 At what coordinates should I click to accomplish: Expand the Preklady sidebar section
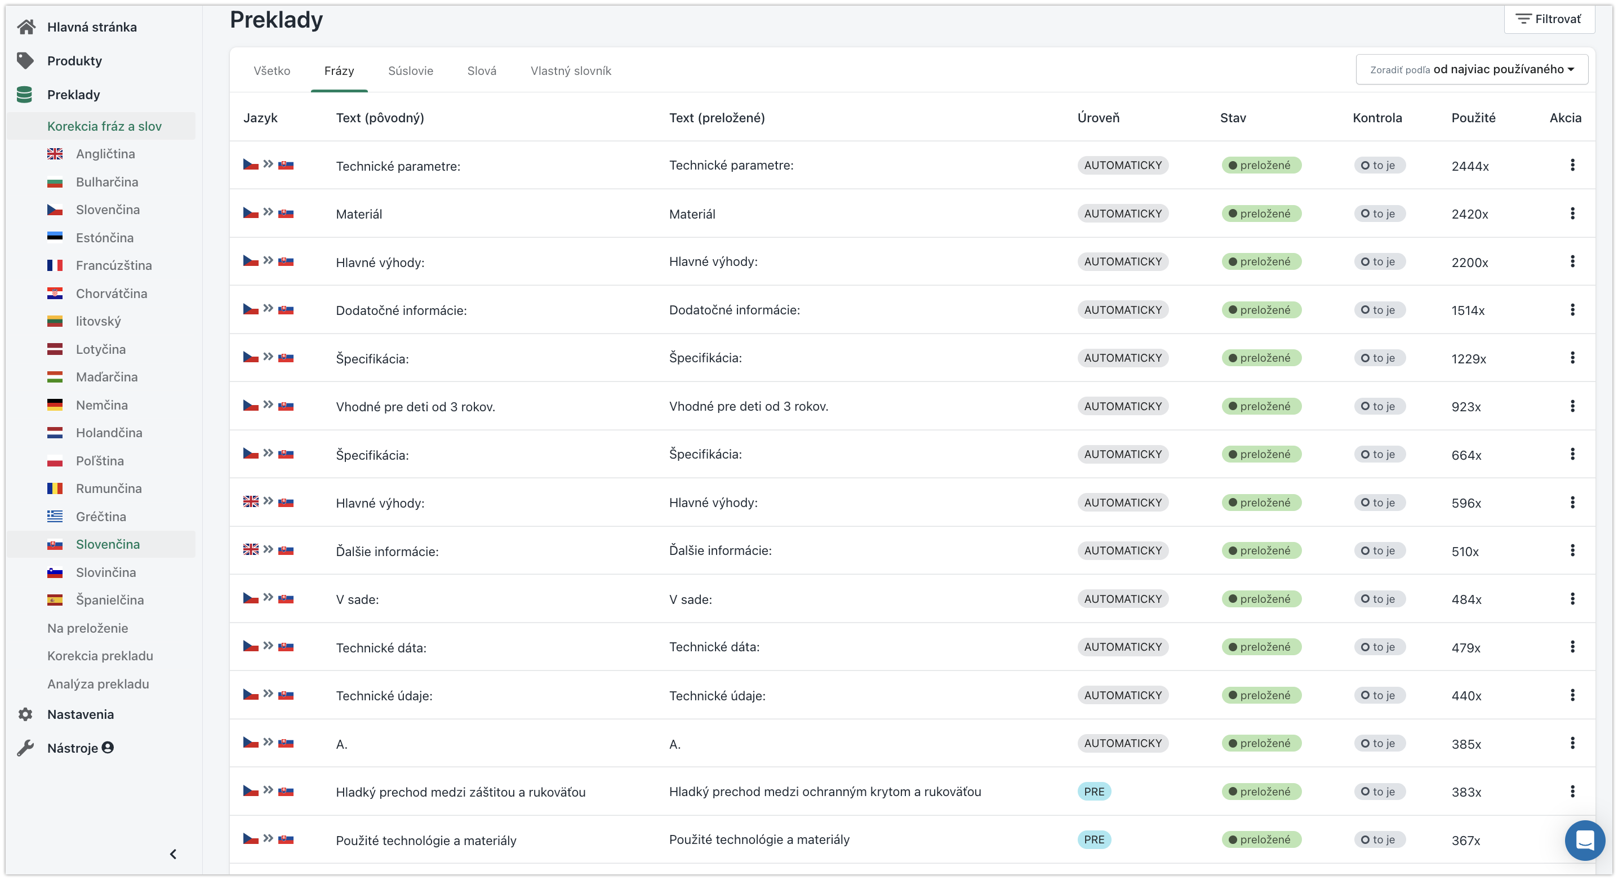click(x=73, y=94)
